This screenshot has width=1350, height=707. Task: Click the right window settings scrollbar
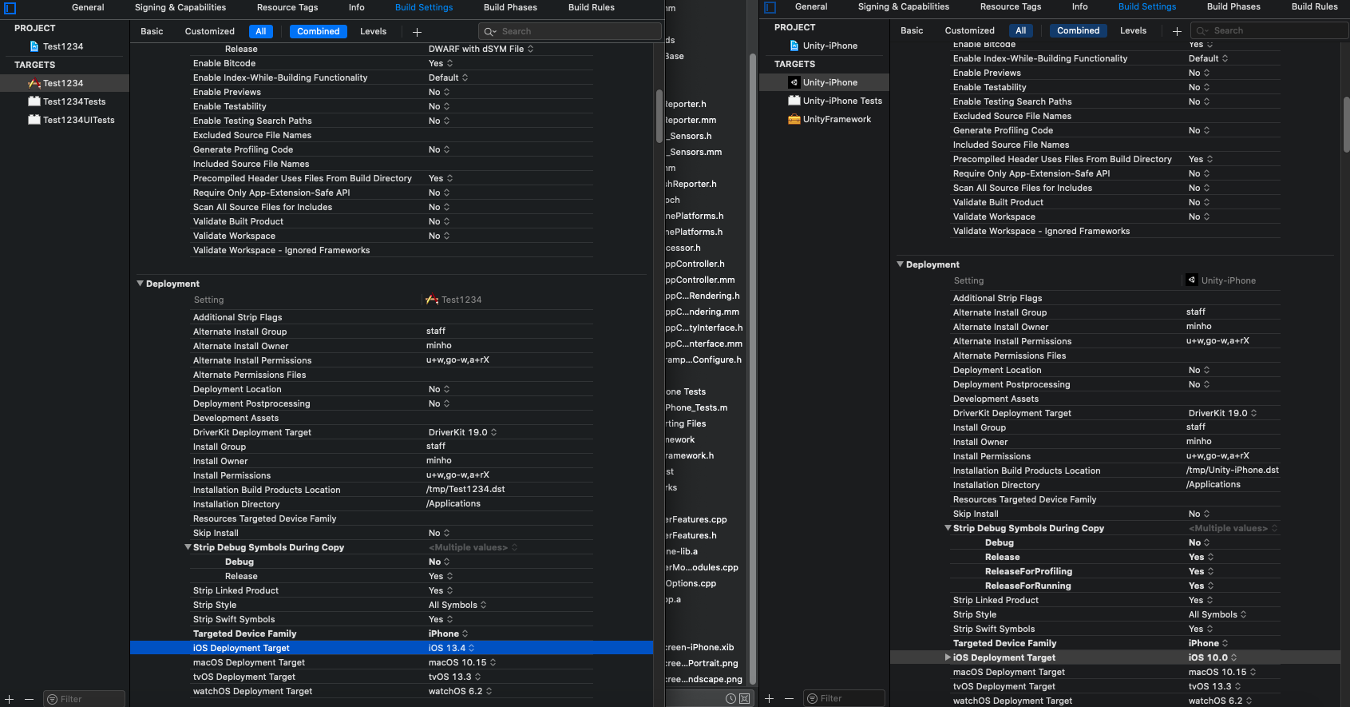(x=1345, y=124)
